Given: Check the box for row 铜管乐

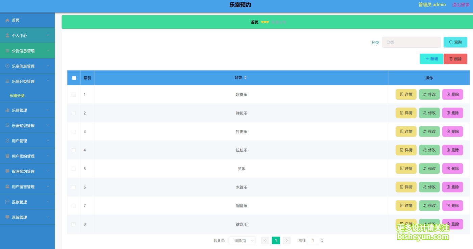Looking at the screenshot, I should coord(74,205).
